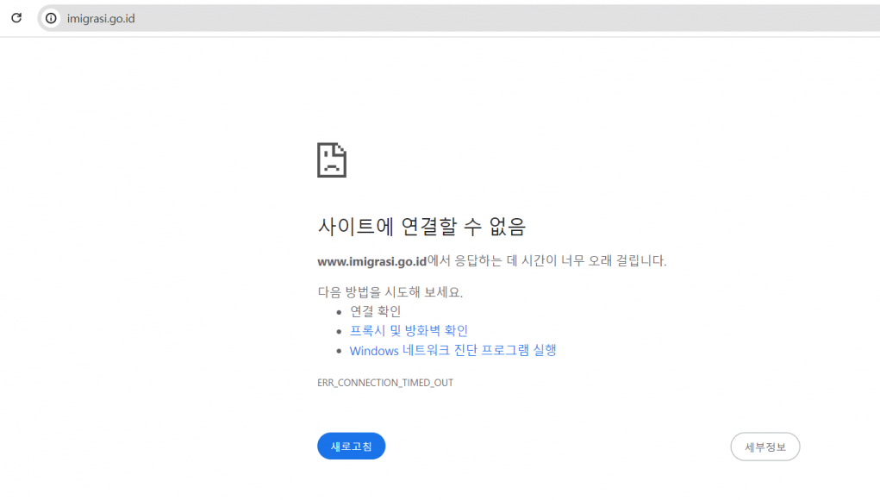
Task: Open the 세부정보 details button
Action: click(765, 447)
